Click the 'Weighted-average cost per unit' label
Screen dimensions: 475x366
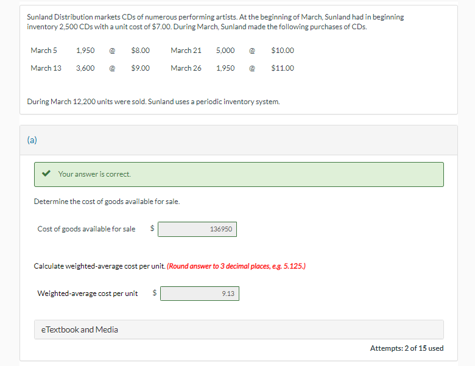tap(88, 294)
